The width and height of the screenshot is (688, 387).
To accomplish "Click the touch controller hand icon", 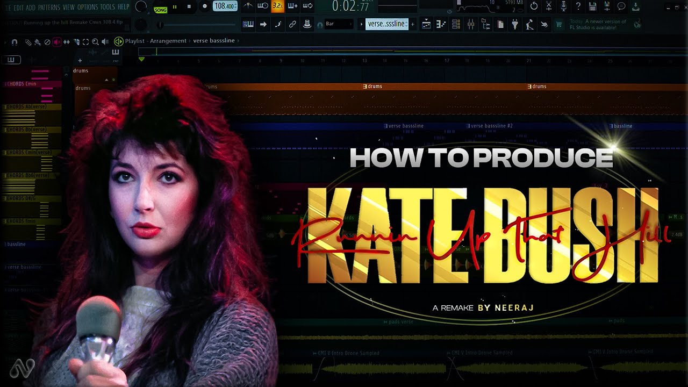I will pos(544,24).
